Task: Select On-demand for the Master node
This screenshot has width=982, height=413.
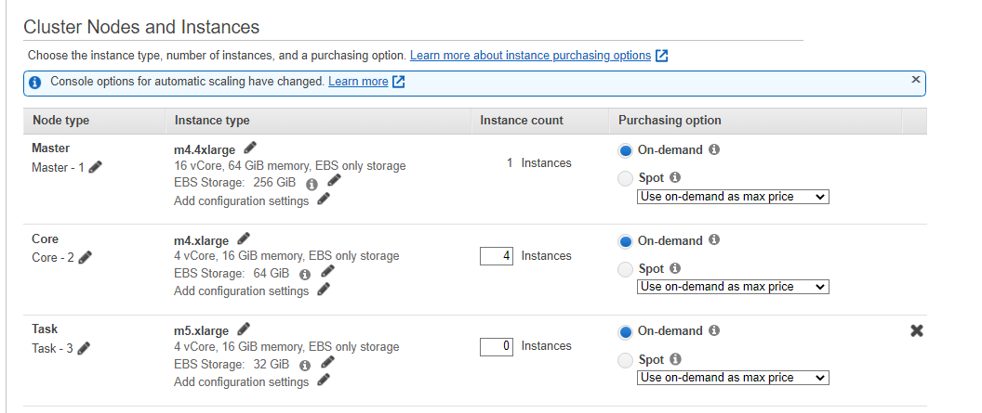Action: click(x=625, y=151)
